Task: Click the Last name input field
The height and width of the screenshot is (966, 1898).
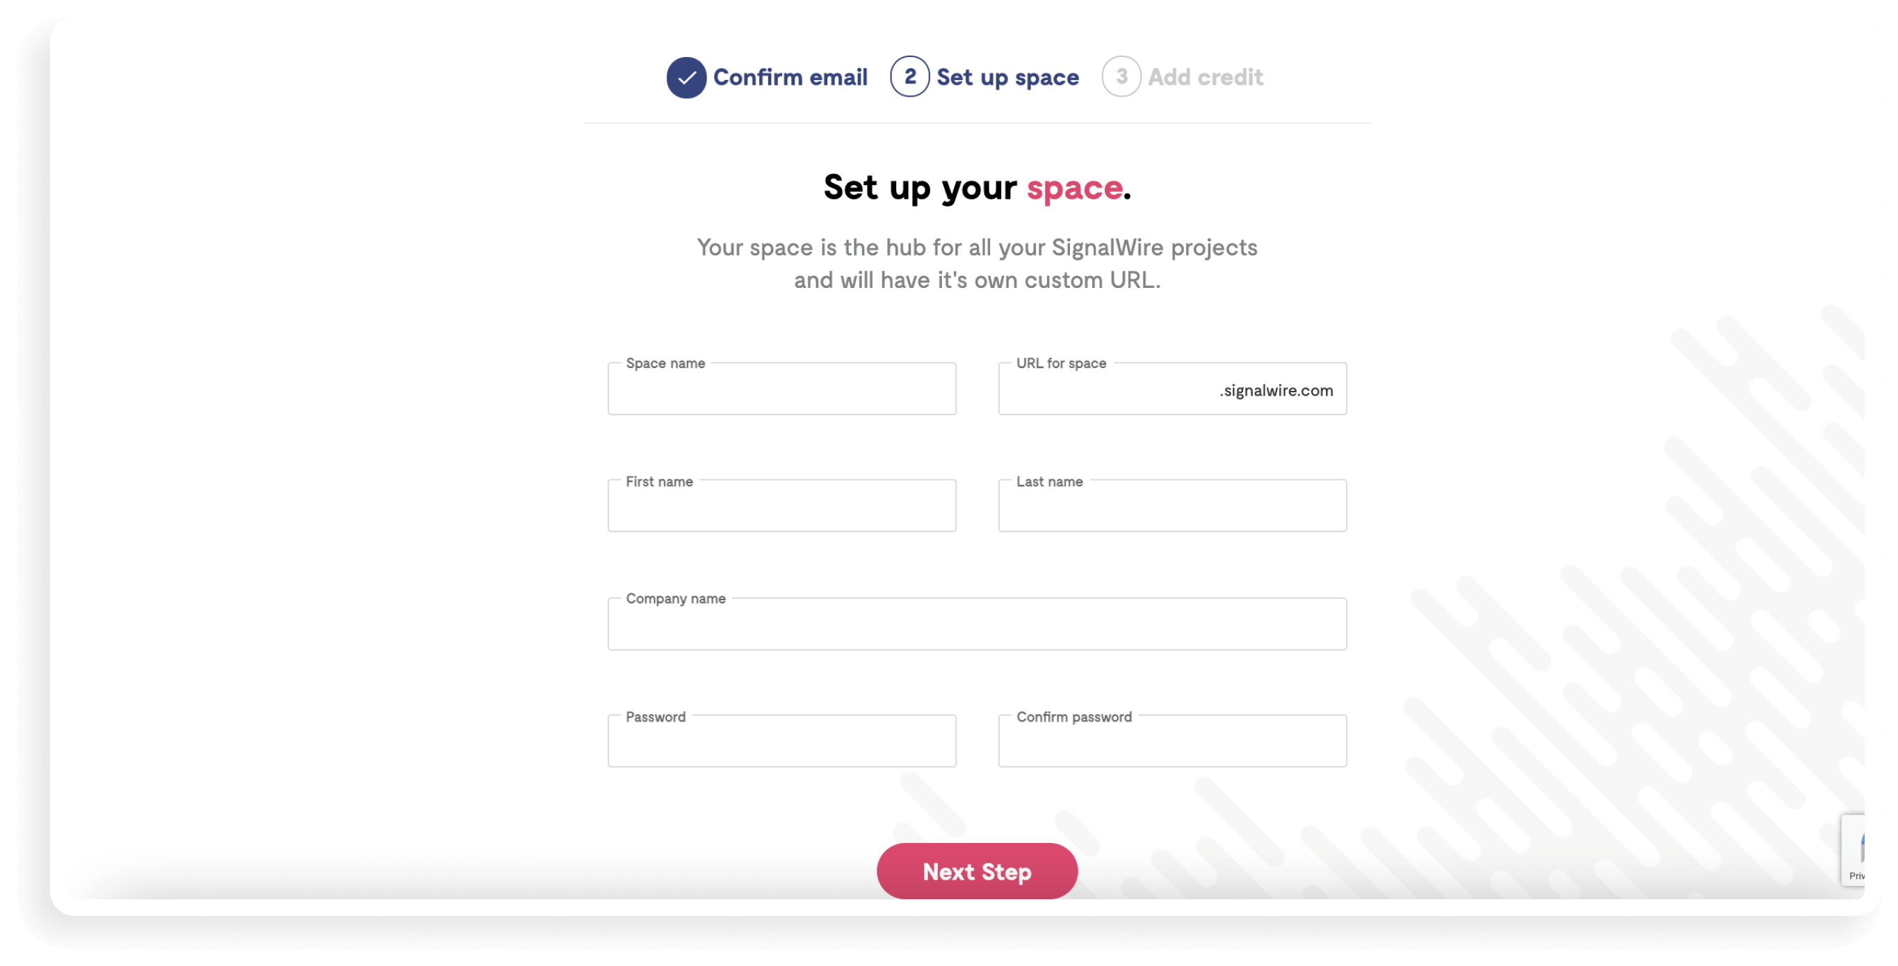Action: (x=1173, y=506)
